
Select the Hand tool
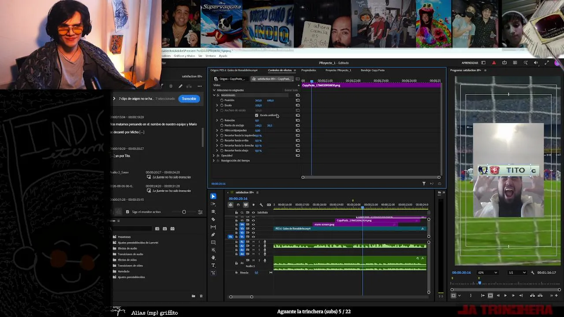point(213,258)
